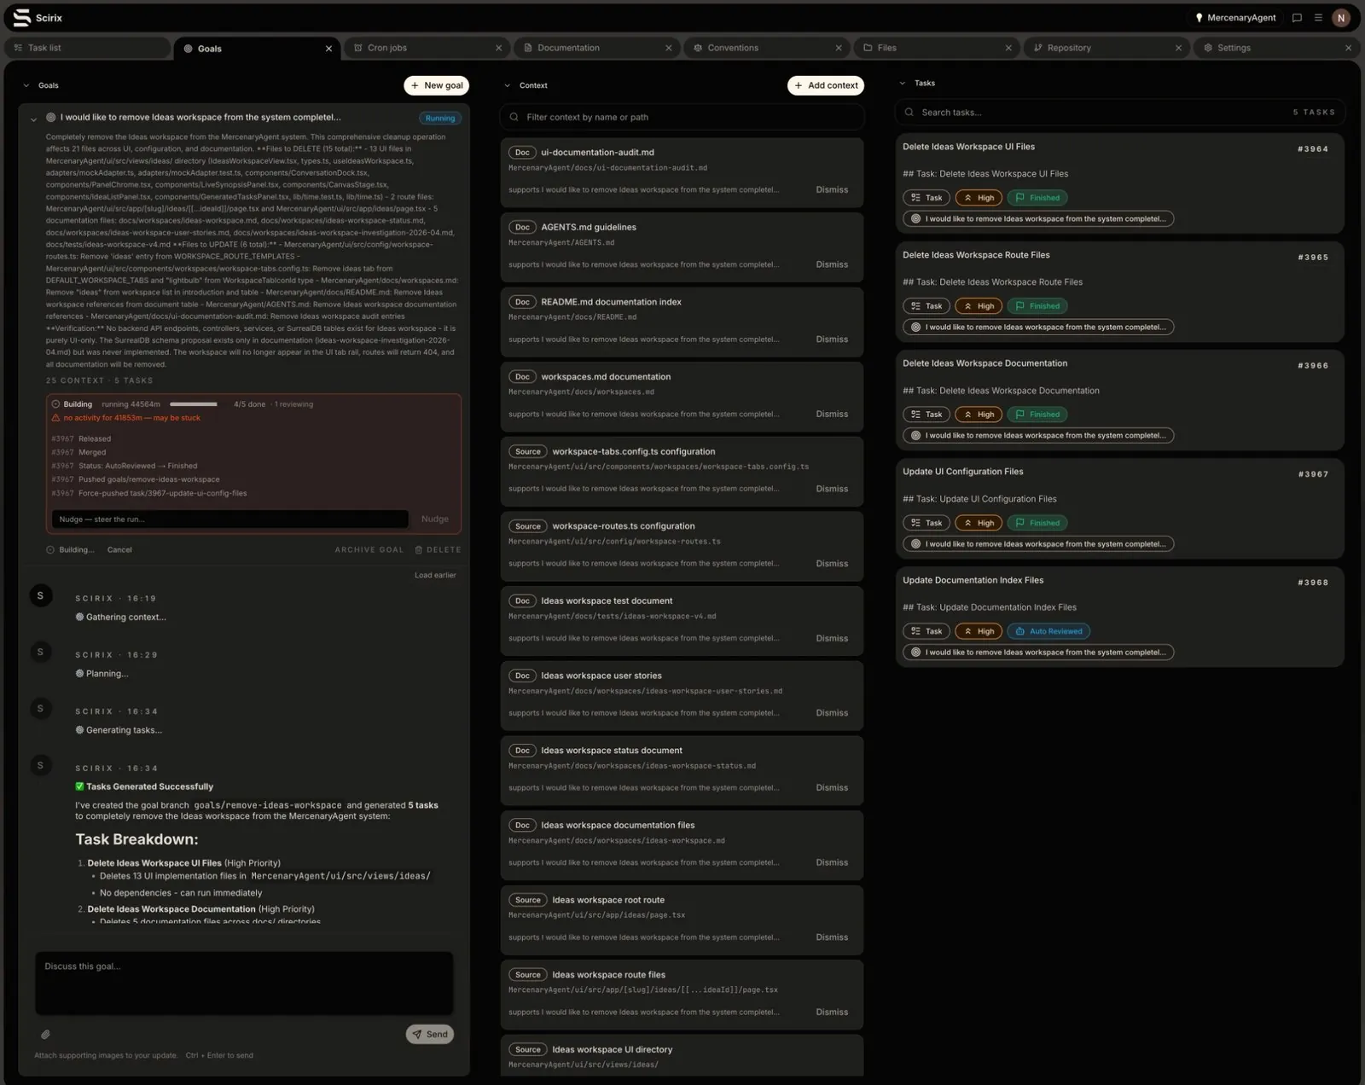Close the Cron jobs tab
This screenshot has height=1085, width=1365.
click(x=498, y=48)
